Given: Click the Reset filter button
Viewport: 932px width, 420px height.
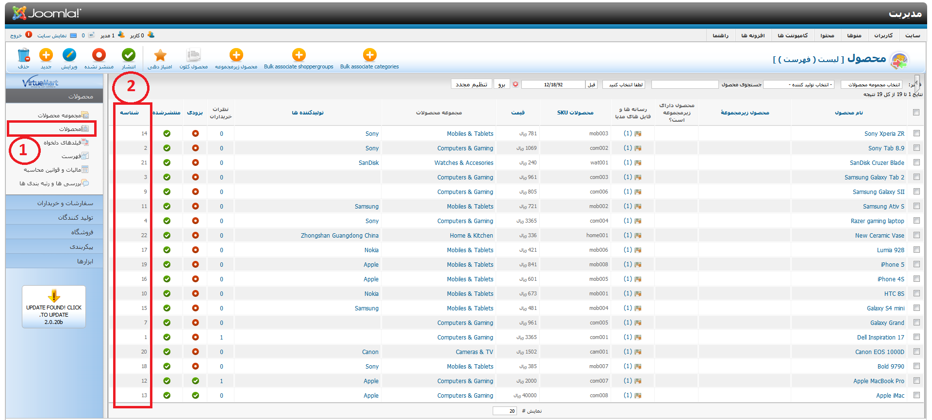Looking at the screenshot, I should 471,84.
